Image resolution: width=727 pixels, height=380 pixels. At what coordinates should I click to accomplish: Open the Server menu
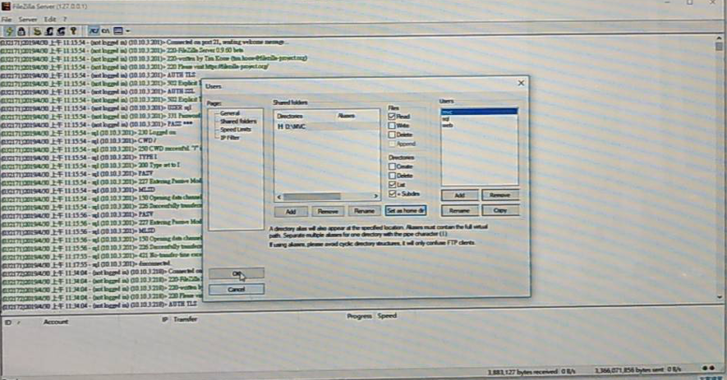click(27, 20)
